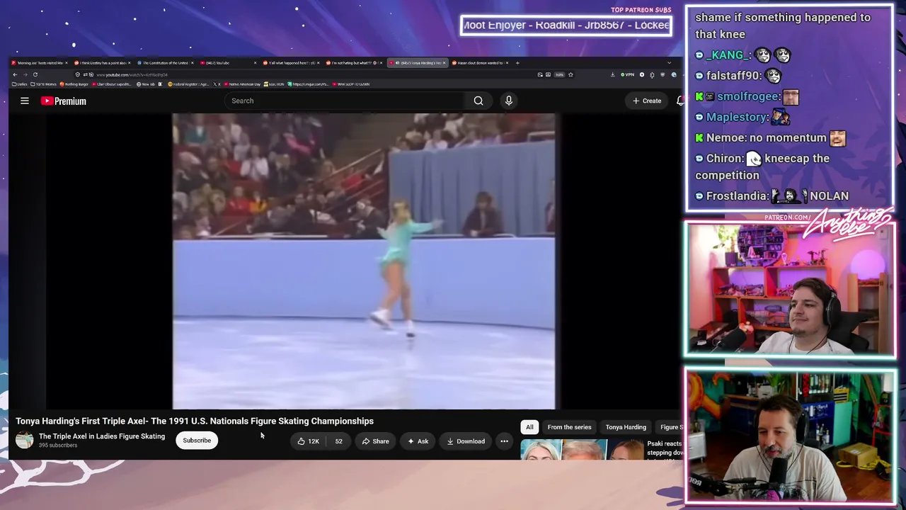Switch to the 'Morning Joe' hosts browser tab
This screenshot has width=906, height=510.
pos(40,63)
